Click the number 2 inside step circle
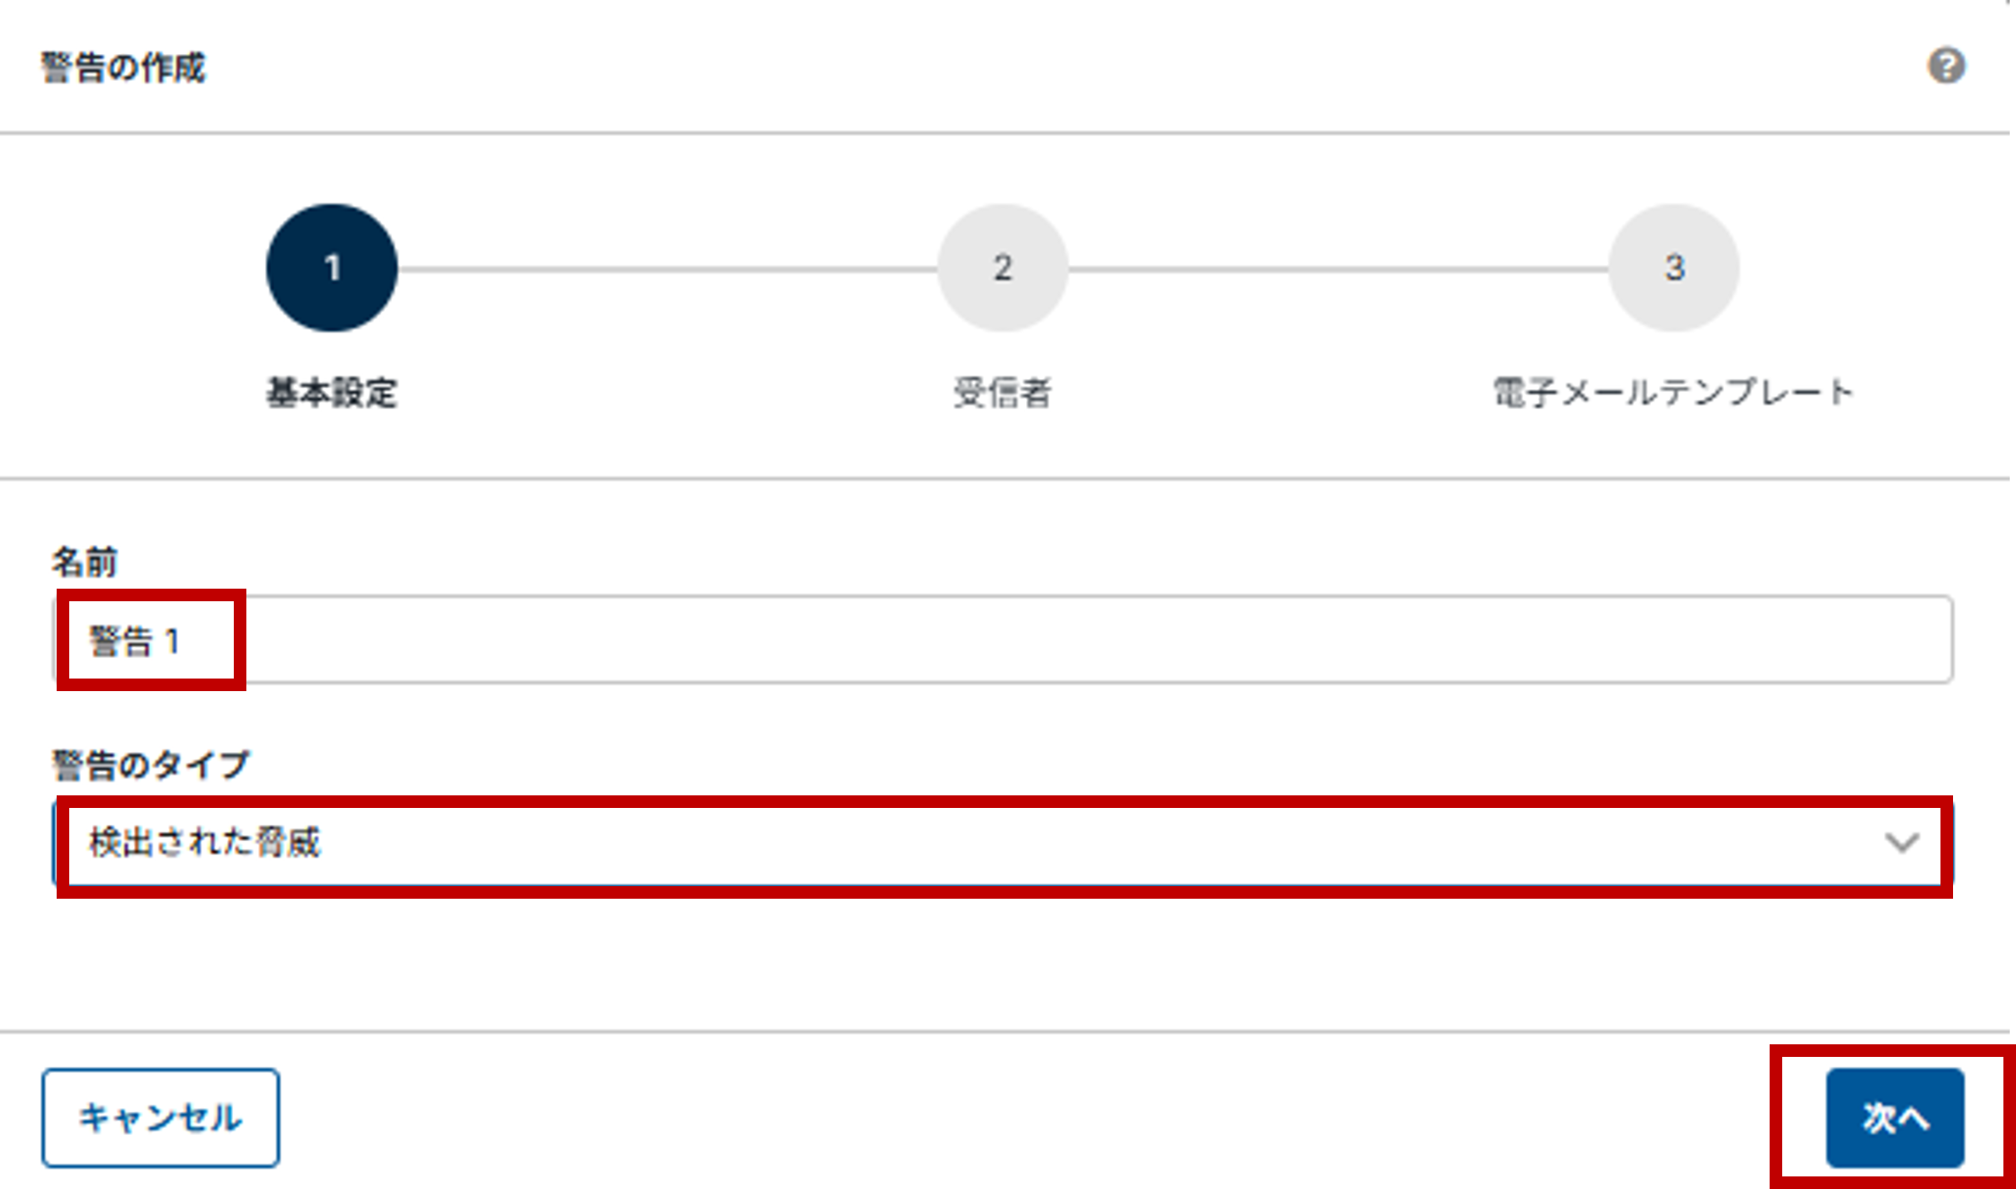Image resolution: width=2016 pixels, height=1189 pixels. [x=1003, y=268]
